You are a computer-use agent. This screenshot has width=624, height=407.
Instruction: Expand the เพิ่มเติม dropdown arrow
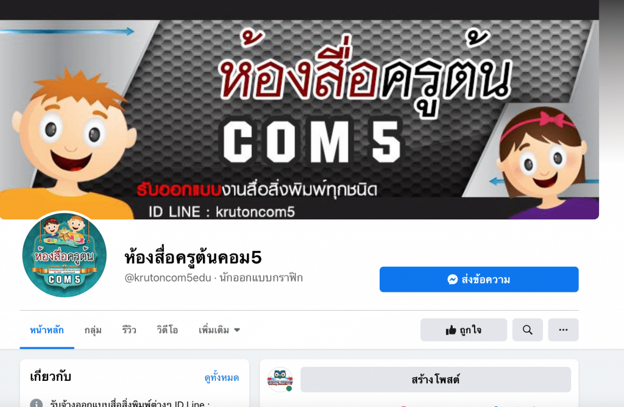(237, 330)
